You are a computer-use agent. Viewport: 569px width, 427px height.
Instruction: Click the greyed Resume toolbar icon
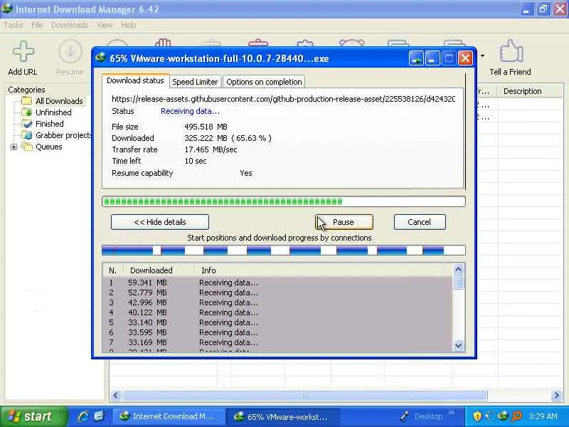[x=70, y=52]
